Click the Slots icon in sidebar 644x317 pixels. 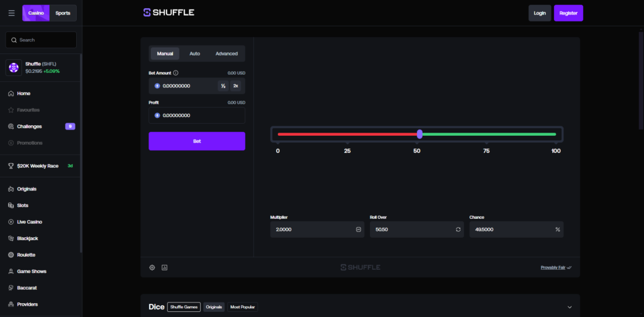(x=11, y=205)
